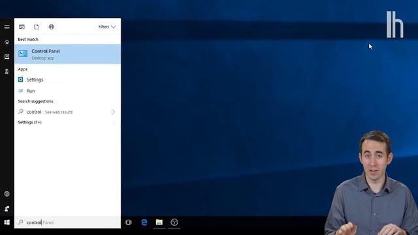Filter search results by Web globe icon
Viewport: 418px width, 235px height.
click(52, 27)
